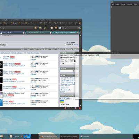Click the Firefox page scrollbar down arrow
This screenshot has width=139, height=139.
point(80,106)
